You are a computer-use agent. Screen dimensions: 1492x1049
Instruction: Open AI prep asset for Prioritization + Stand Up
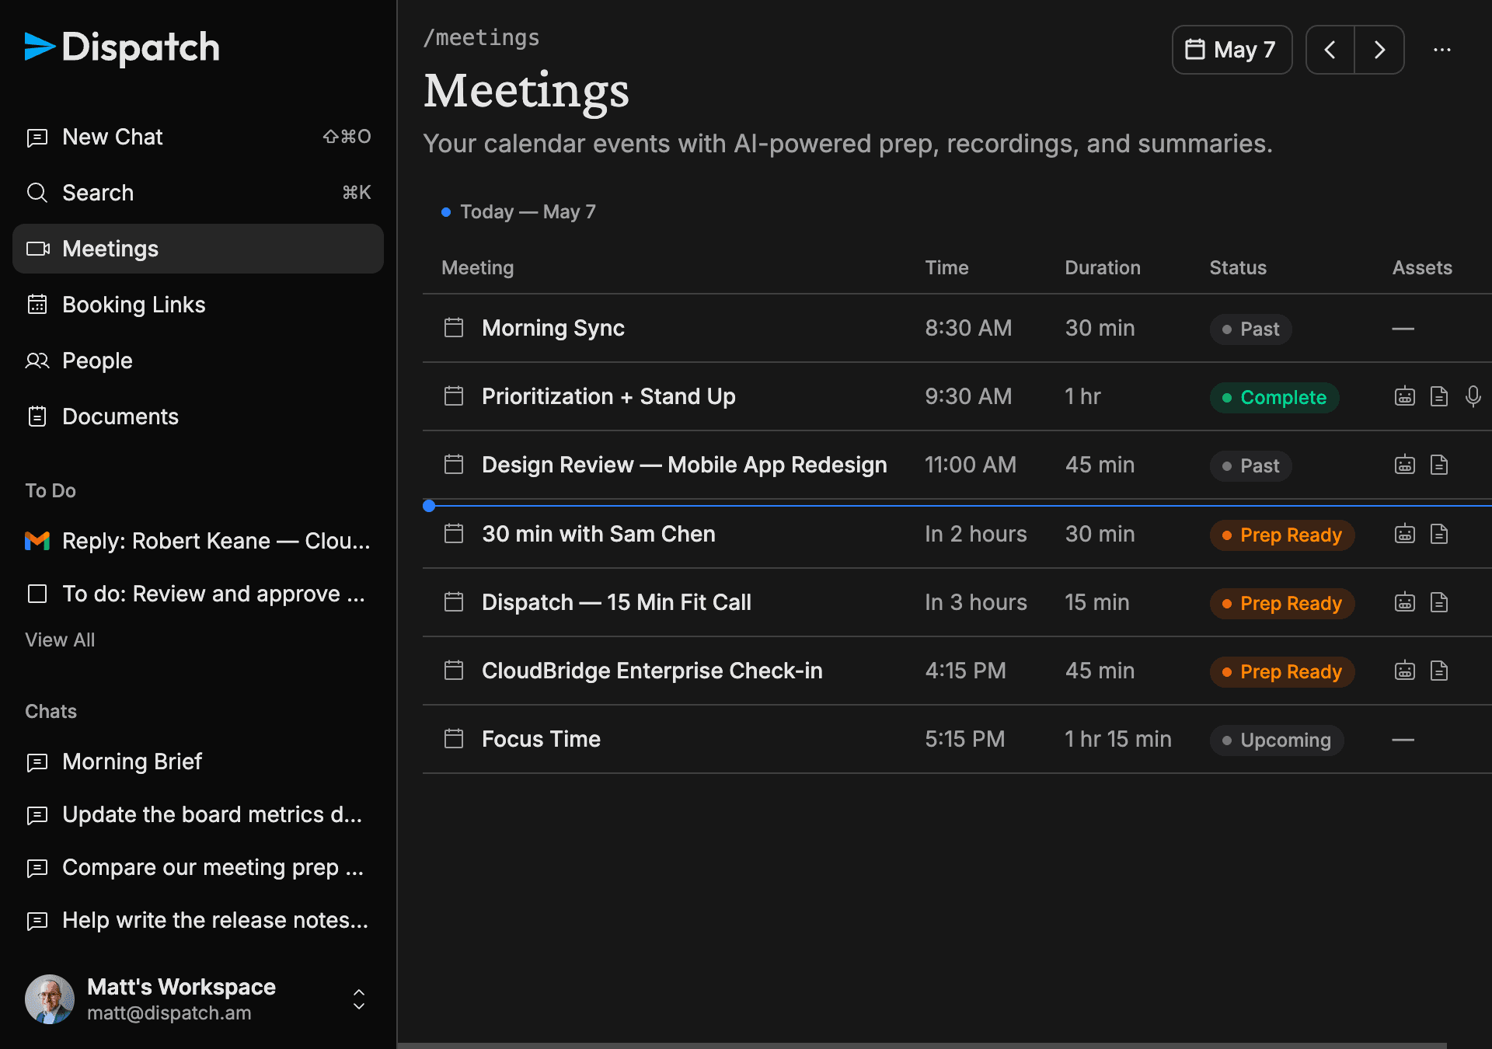(x=1404, y=397)
